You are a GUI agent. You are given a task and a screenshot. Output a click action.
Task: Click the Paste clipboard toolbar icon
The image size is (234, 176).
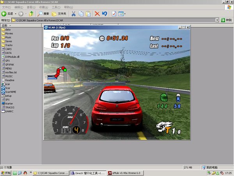point(88,13)
